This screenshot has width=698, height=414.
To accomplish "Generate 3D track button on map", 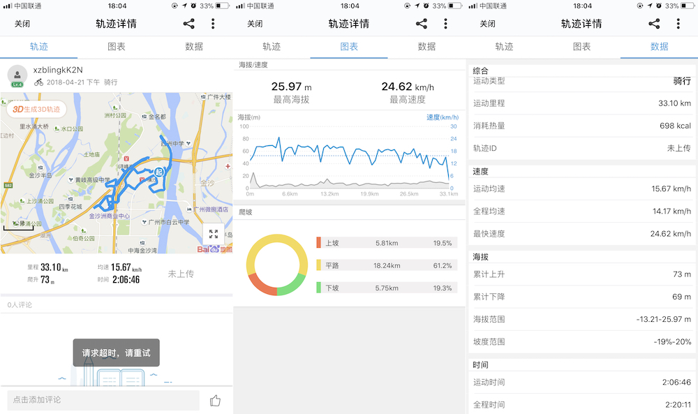I will [x=36, y=109].
